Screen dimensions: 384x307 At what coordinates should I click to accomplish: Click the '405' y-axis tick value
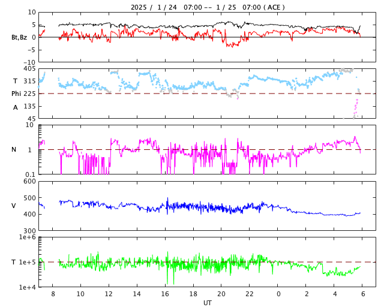tap(29, 68)
